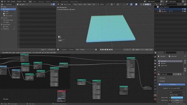Click current frame number field

pos(127,50)
